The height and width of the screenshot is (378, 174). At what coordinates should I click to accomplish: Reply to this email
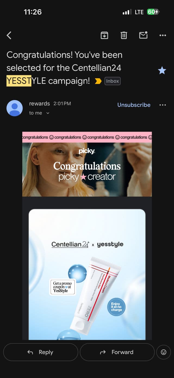click(41, 352)
